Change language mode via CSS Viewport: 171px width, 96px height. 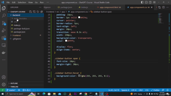pyautogui.click(x=147, y=90)
